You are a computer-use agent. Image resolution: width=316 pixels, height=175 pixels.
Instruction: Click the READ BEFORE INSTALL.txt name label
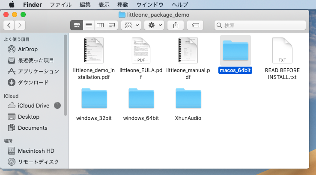(x=282, y=74)
